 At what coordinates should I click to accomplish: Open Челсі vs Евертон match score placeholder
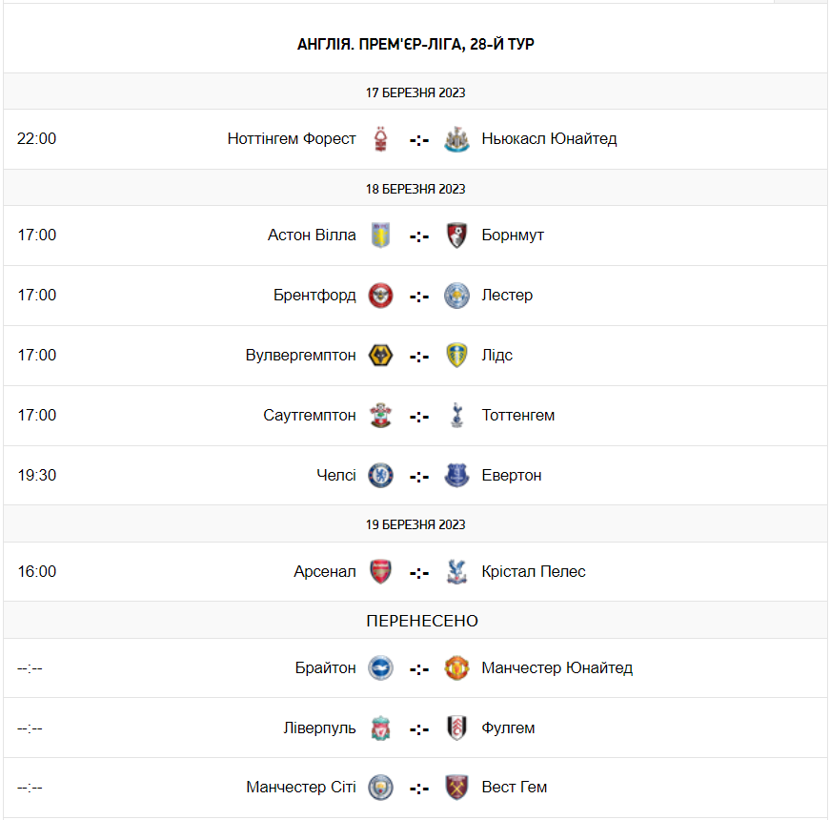click(x=418, y=476)
